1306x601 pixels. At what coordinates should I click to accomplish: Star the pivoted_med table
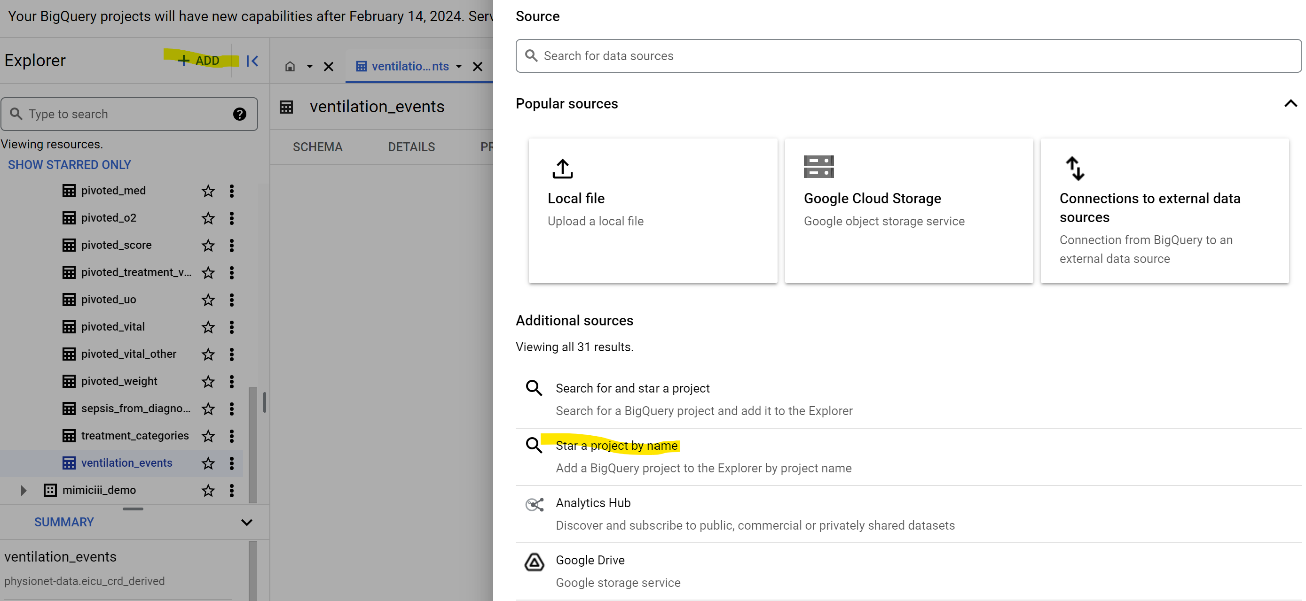[x=208, y=191]
